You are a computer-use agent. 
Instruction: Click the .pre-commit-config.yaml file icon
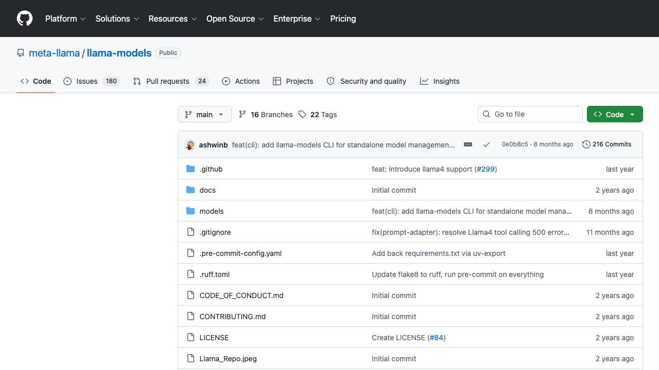click(190, 253)
